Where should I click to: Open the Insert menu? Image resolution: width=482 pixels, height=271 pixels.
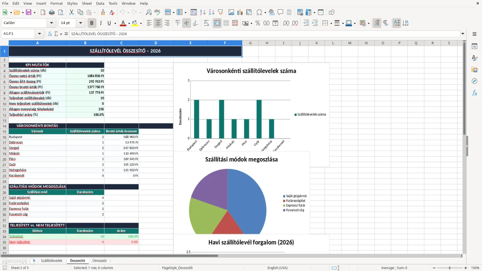tap(41, 3)
